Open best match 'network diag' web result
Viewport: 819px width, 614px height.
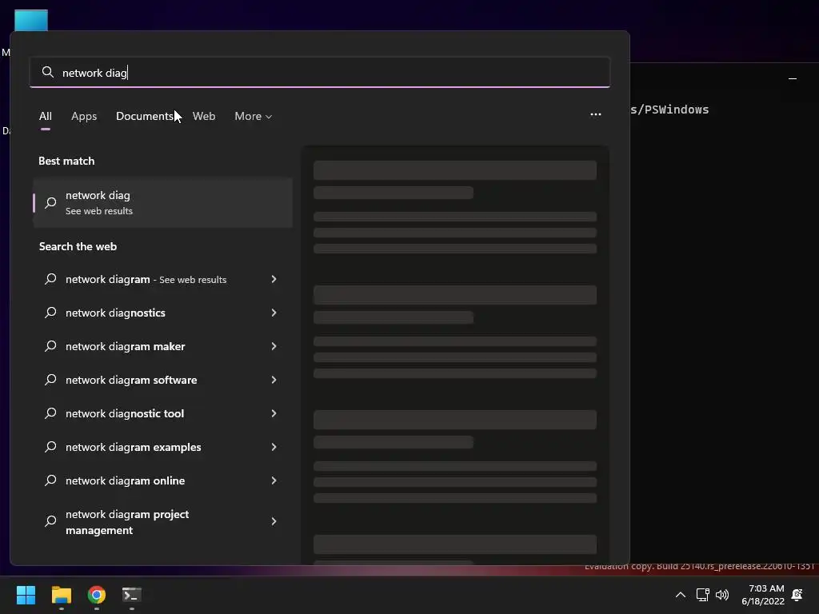[x=163, y=202]
